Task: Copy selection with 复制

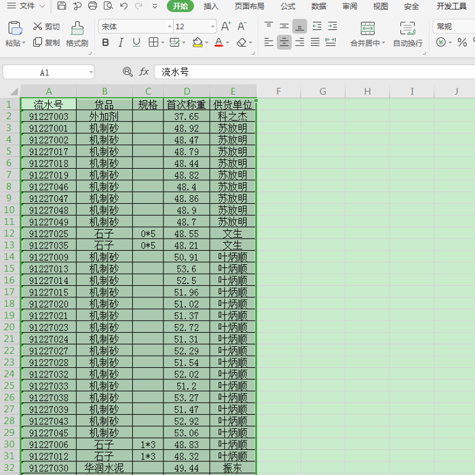Action: [46, 43]
